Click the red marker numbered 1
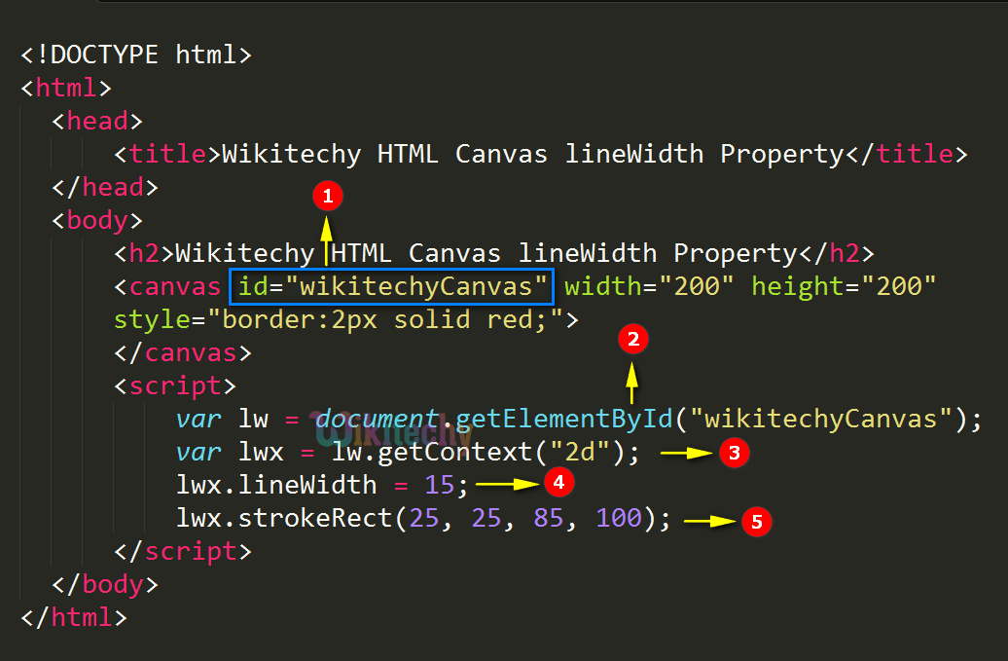The width and height of the screenshot is (1008, 661). point(327,196)
